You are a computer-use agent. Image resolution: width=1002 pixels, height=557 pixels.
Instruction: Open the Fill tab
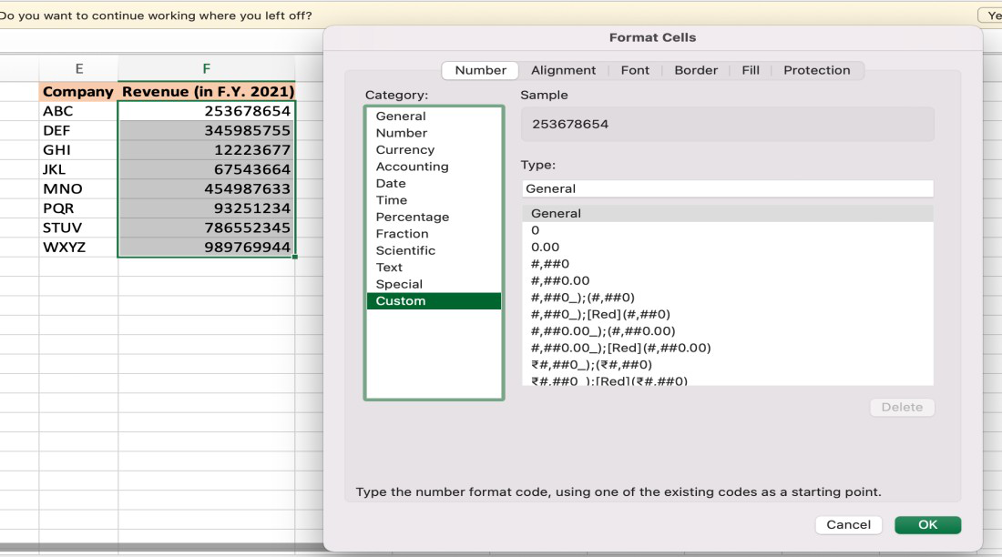pyautogui.click(x=751, y=70)
